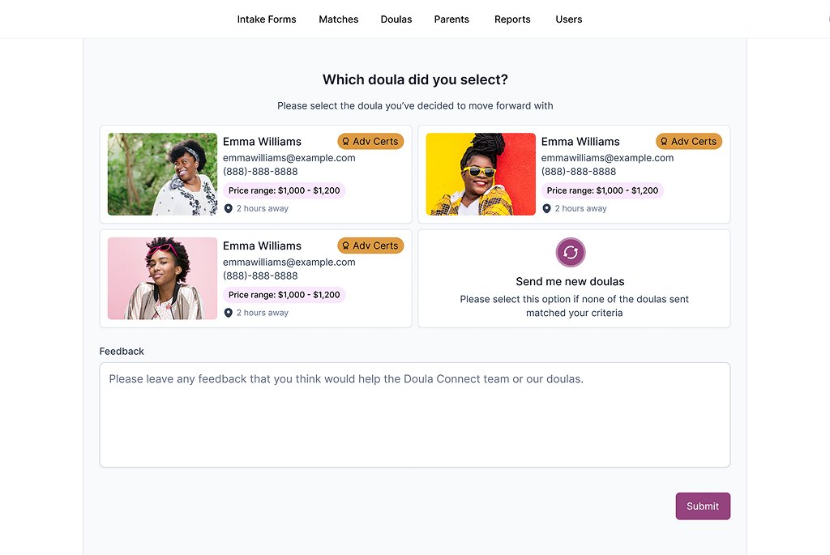Screen dimensions: 830x555
Task: Click location pin icon in bottom-left doula card
Action: point(229,313)
